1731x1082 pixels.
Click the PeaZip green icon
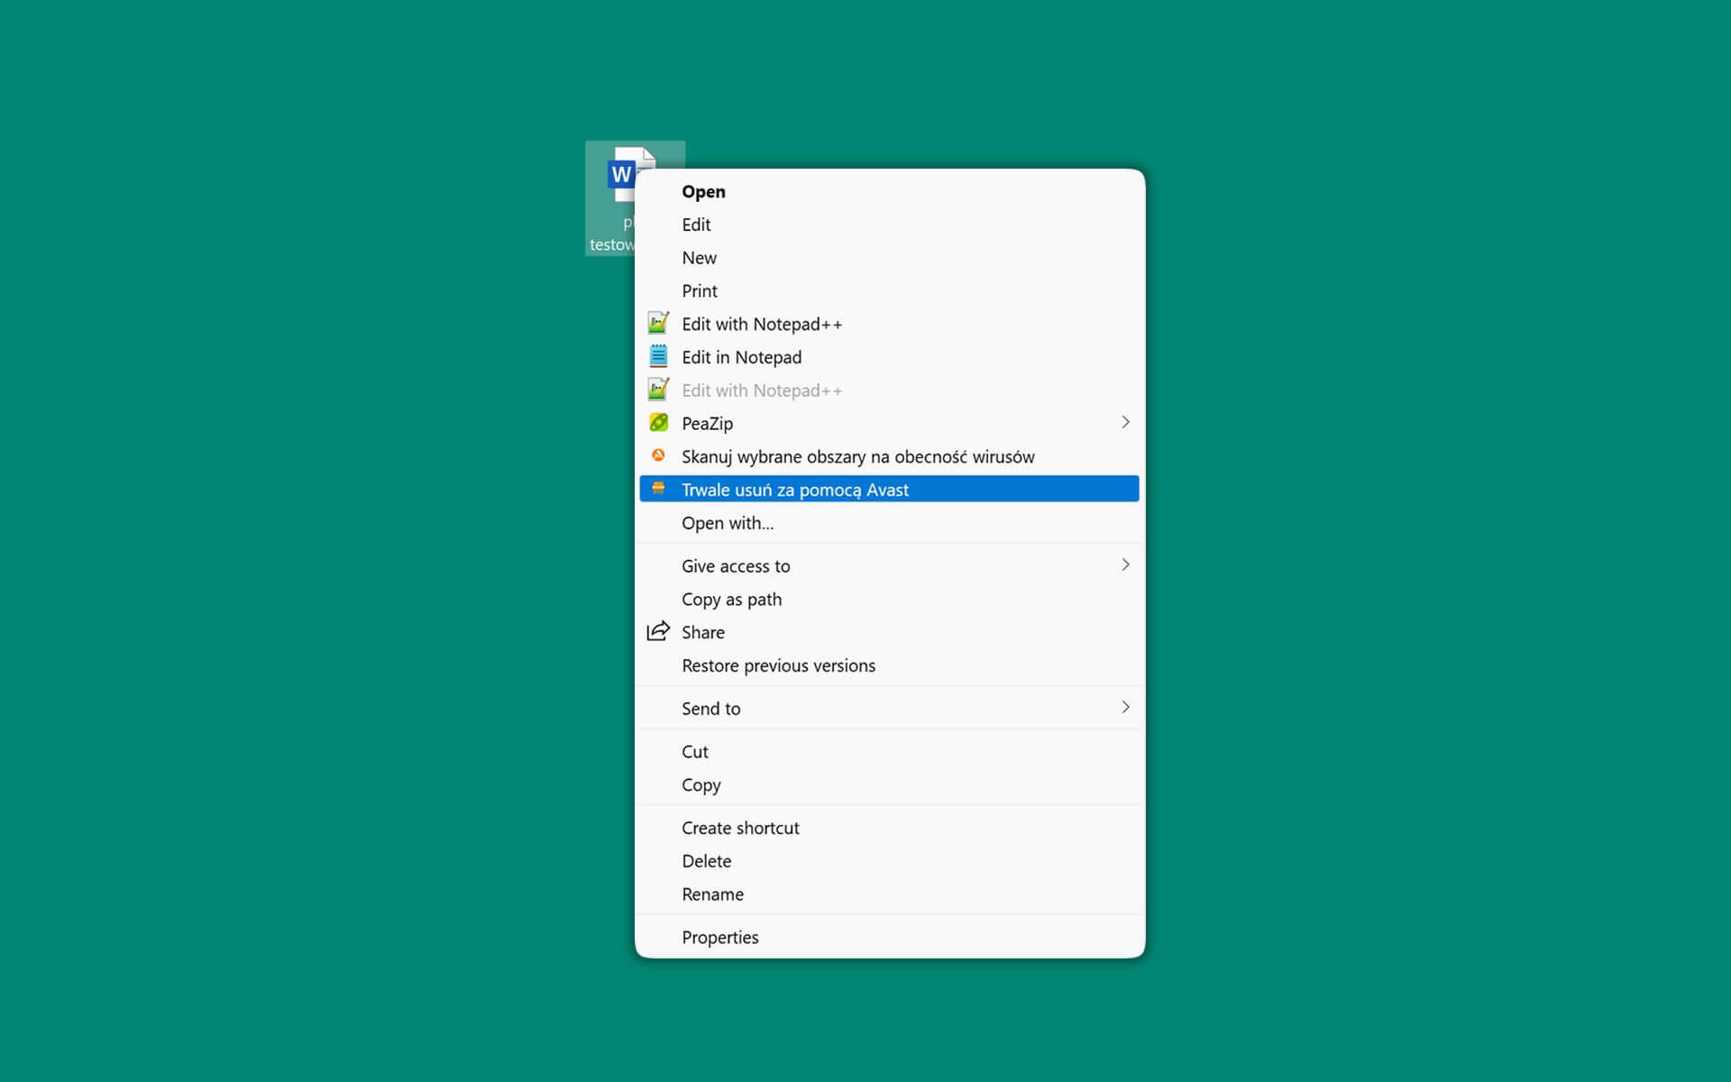coord(658,422)
